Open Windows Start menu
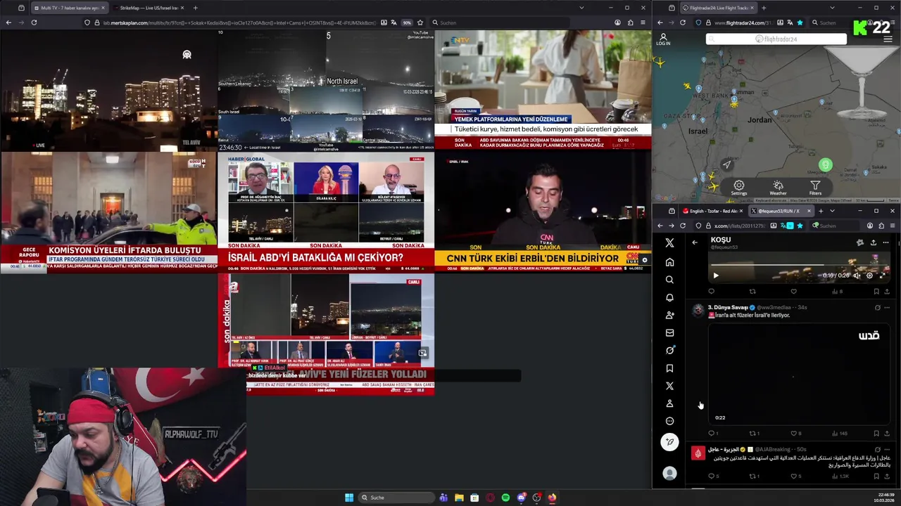 click(x=349, y=498)
